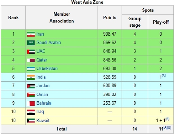Open the Iran link
This screenshot has width=193, height=134.
click(x=40, y=34)
